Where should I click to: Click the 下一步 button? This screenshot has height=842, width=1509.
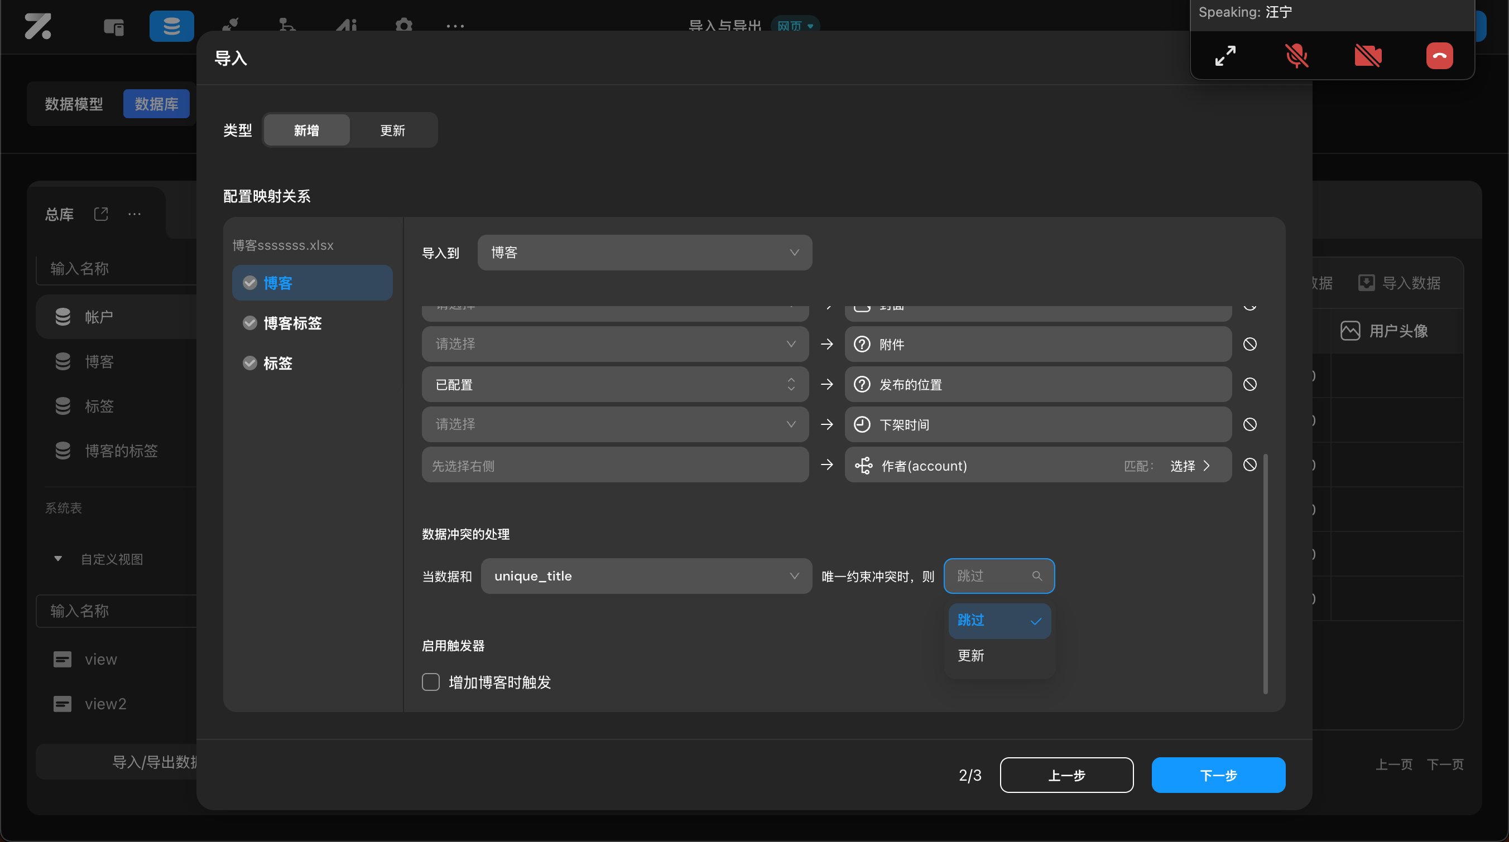pyautogui.click(x=1218, y=775)
